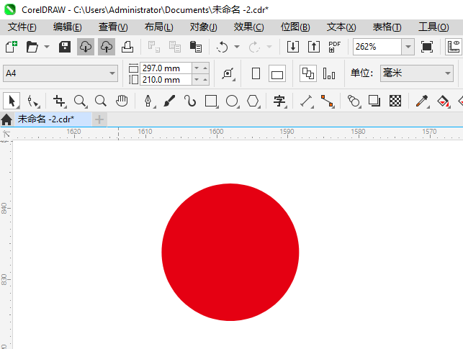
Task: Click the cloud download icon
Action: (86, 47)
